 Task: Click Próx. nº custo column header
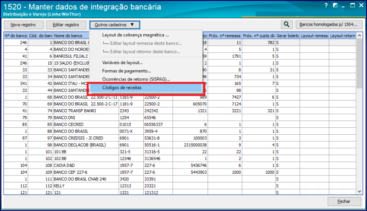(258, 36)
